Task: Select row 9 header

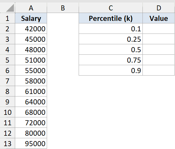Action: pyautogui.click(x=7, y=102)
